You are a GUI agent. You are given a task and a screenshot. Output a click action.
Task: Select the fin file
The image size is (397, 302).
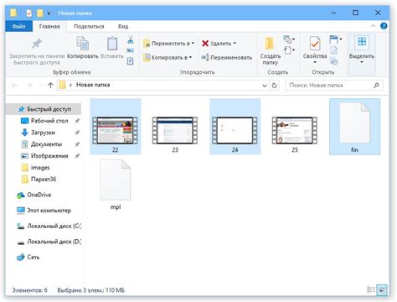pos(354,127)
